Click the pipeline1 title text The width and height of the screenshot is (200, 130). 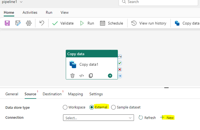tap(9, 2)
